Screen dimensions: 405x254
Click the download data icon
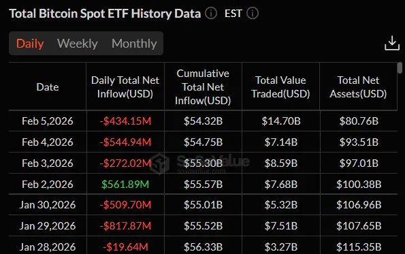click(392, 43)
